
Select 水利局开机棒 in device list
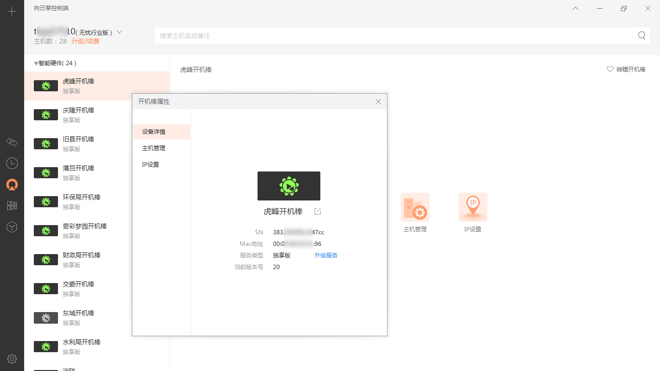click(x=97, y=347)
